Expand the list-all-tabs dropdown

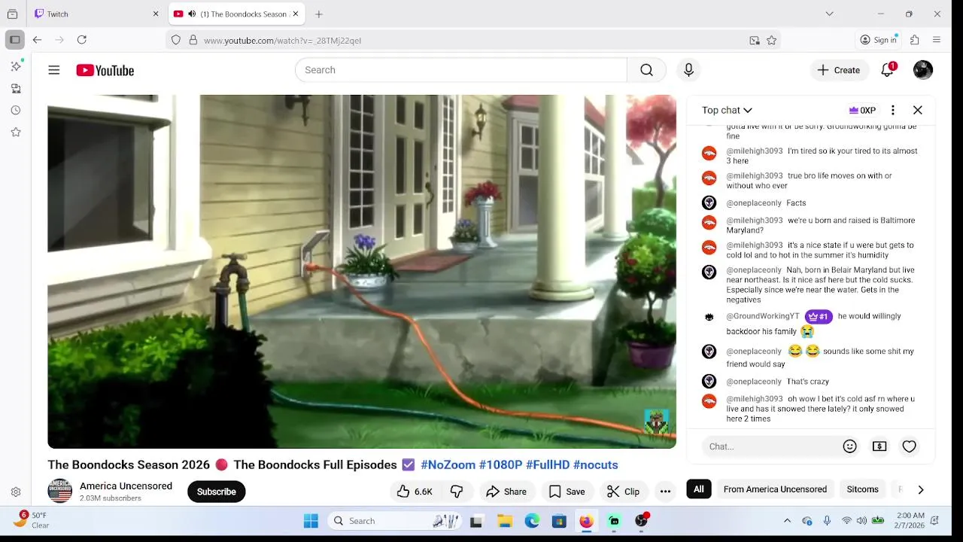829,14
